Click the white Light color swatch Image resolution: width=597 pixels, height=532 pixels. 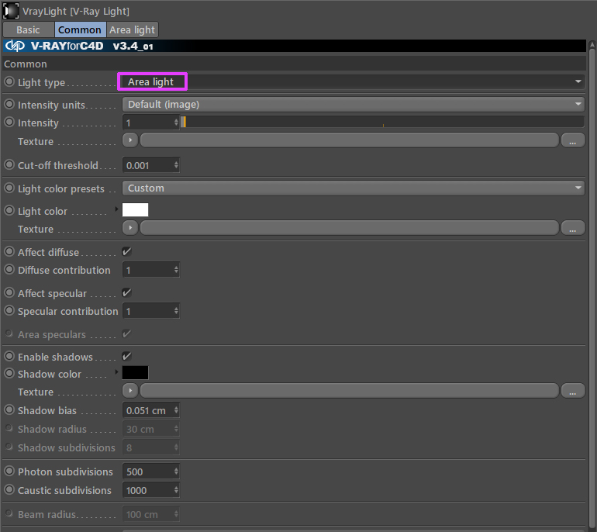tap(135, 210)
